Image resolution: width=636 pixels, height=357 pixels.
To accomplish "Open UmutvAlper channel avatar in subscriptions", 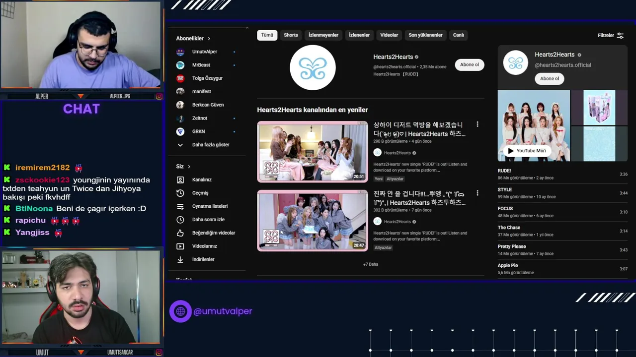I will [x=180, y=52].
